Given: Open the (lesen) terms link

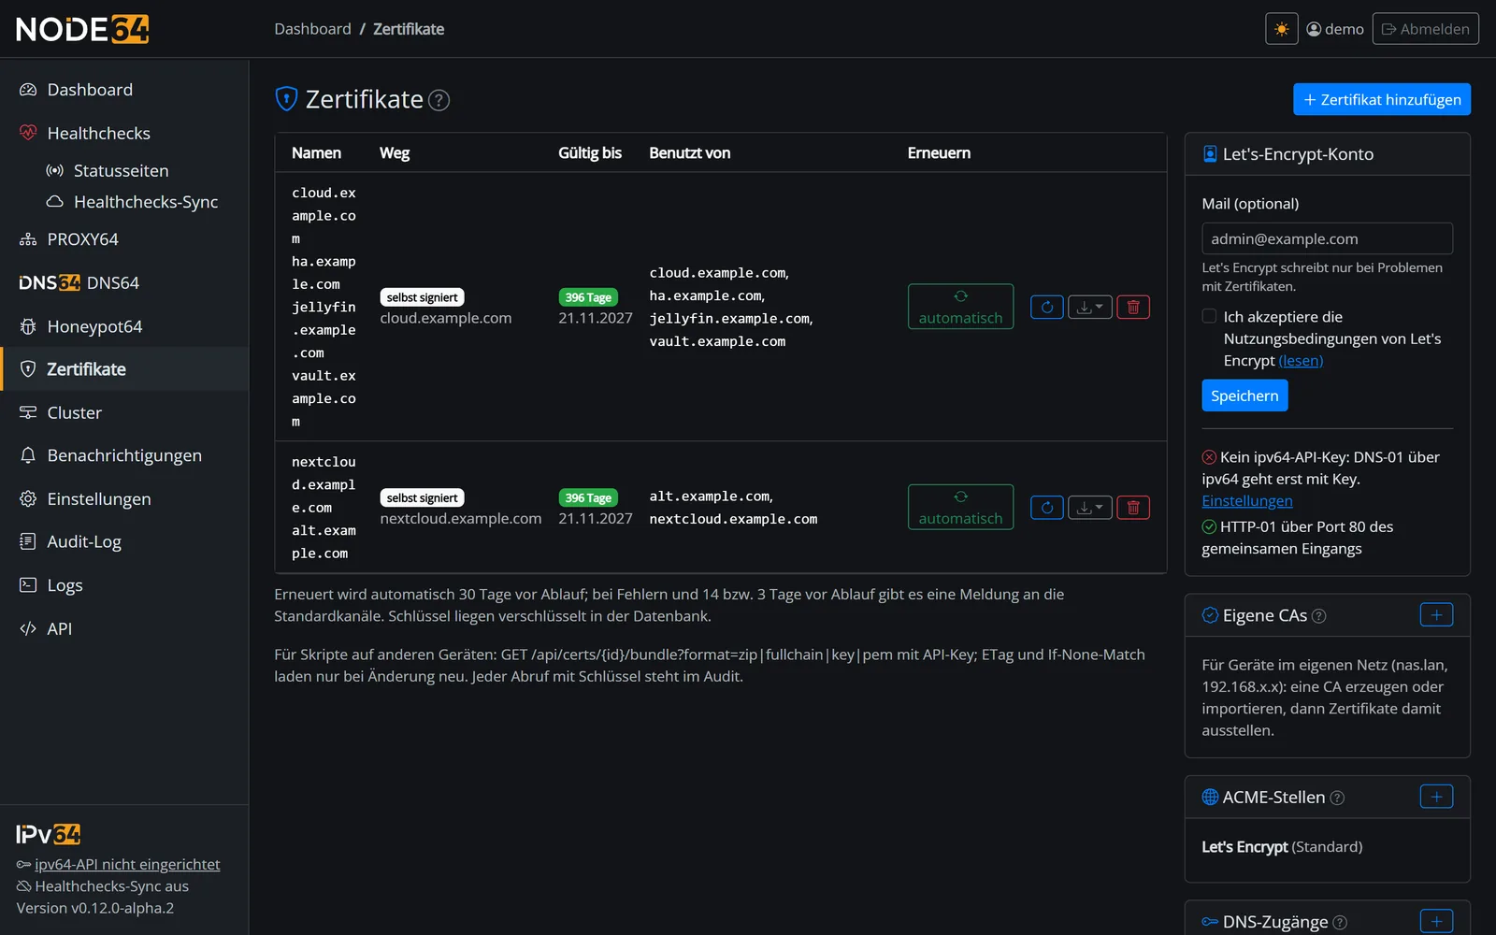Looking at the screenshot, I should pos(1301,361).
